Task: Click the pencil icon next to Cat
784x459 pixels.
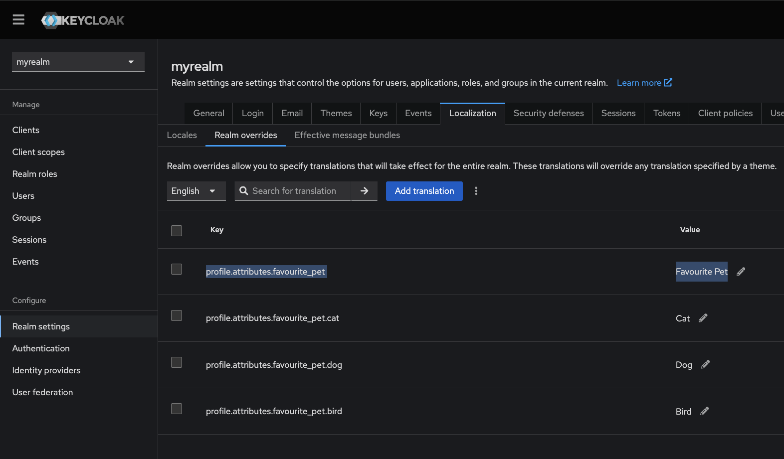Action: point(703,318)
